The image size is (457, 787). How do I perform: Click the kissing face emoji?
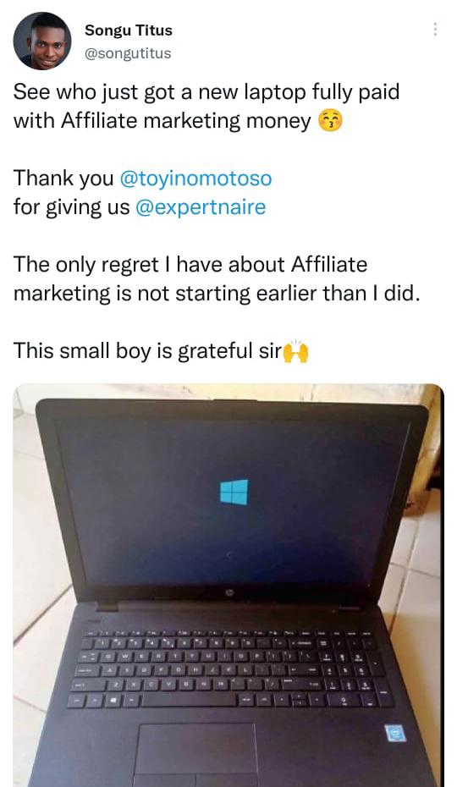coord(330,121)
